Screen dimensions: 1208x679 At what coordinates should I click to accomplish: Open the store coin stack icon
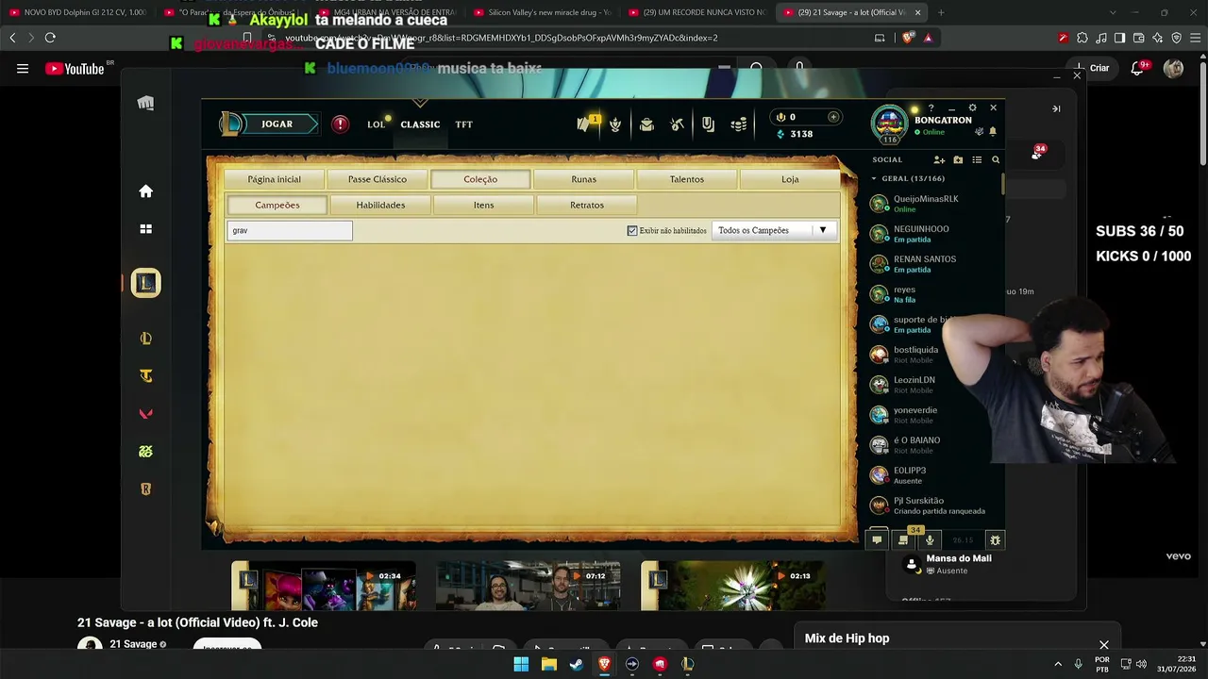click(739, 124)
